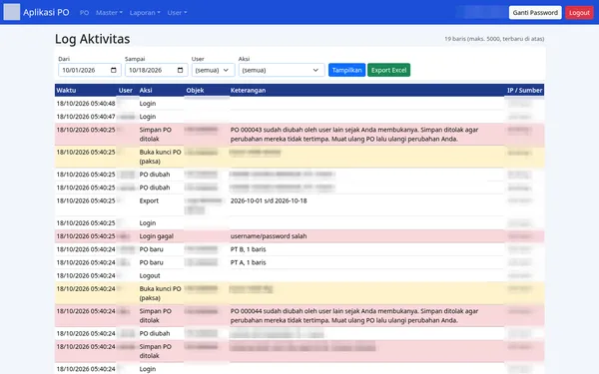Click the 'PT B, 1 baris' description
The image size is (599, 374).
(x=248, y=249)
